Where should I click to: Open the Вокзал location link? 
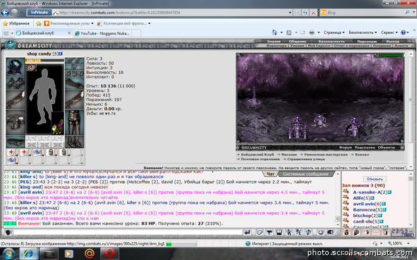pyautogui.click(x=362, y=155)
